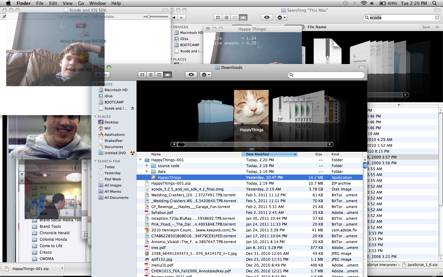443x277 pixels.
Task: Open the Go menu
Action: coord(81,3)
